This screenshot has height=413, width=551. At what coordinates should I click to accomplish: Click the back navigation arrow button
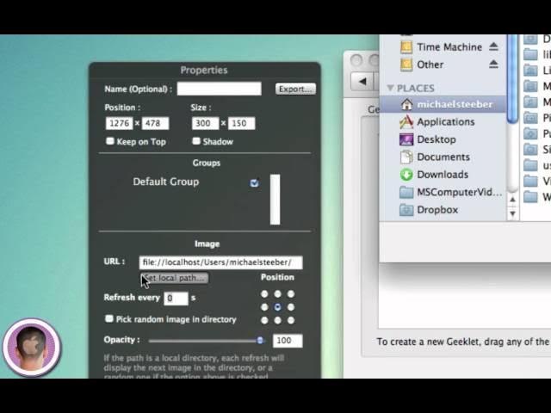click(362, 81)
